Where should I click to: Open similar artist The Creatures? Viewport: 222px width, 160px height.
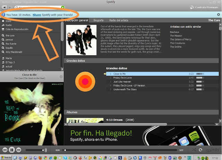pyautogui.click(x=178, y=43)
